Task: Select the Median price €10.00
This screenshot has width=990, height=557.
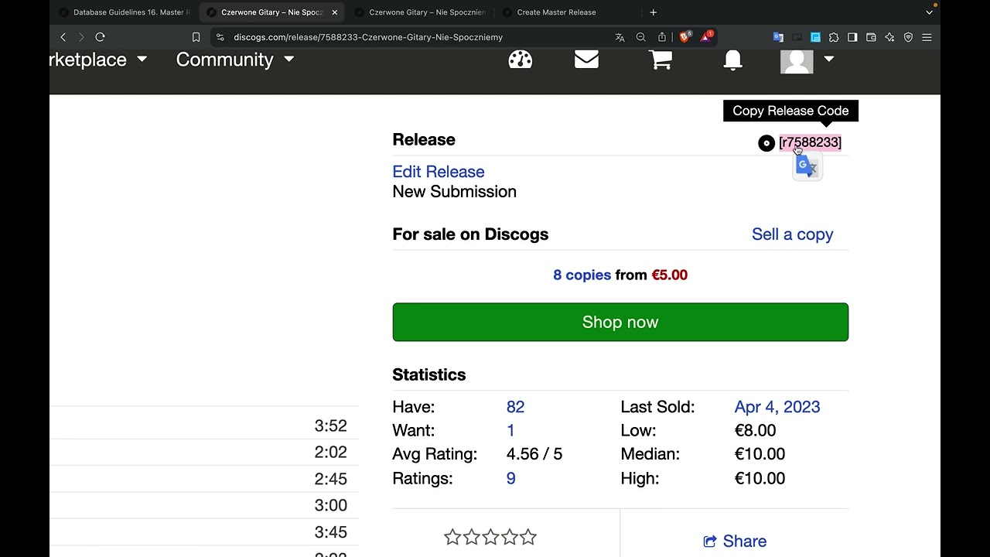Action: [x=760, y=454]
